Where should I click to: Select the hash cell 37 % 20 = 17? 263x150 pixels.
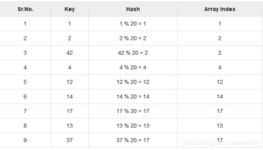coord(133,140)
